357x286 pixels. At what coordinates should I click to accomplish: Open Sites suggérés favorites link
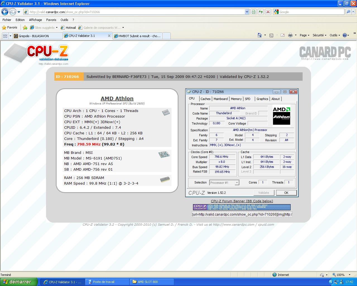point(44,28)
